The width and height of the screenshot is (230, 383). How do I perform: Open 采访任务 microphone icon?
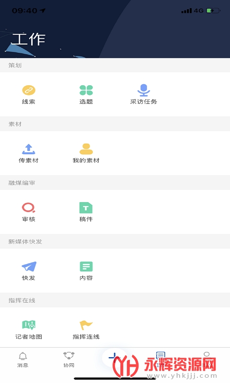click(143, 90)
